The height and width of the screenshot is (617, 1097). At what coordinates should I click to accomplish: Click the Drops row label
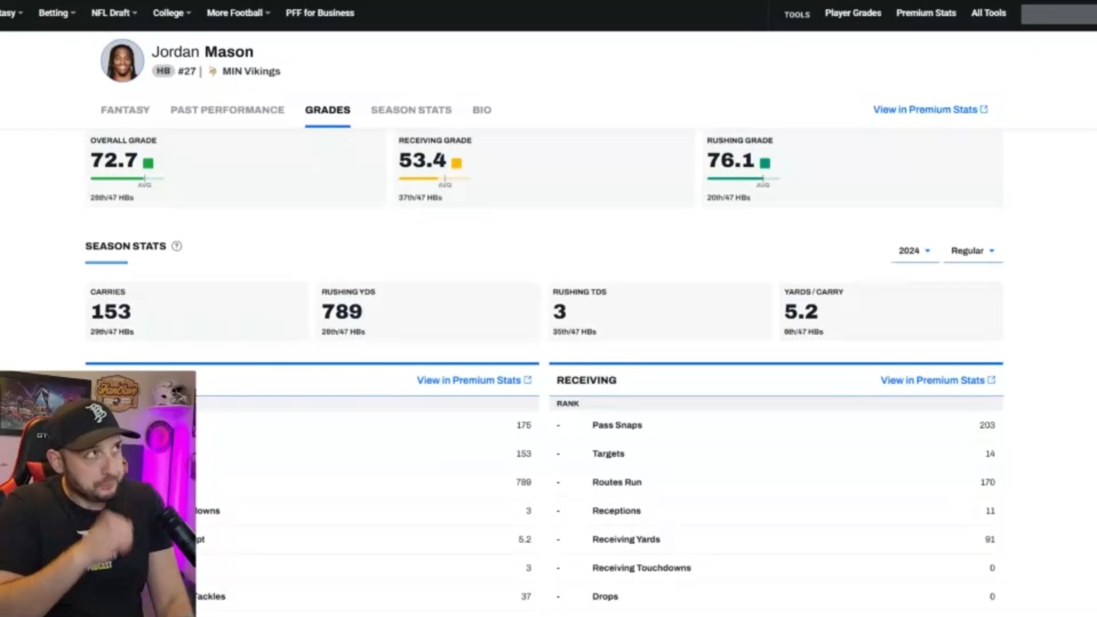pyautogui.click(x=605, y=596)
